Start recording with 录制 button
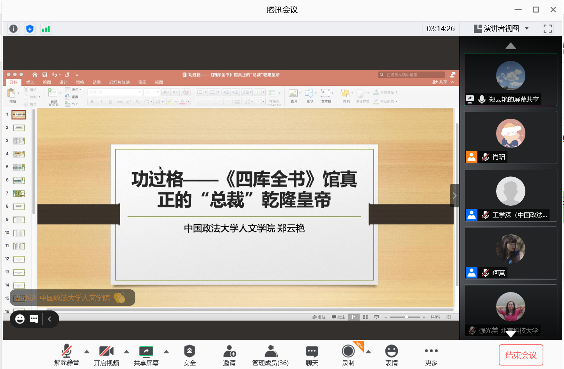 pos(348,355)
